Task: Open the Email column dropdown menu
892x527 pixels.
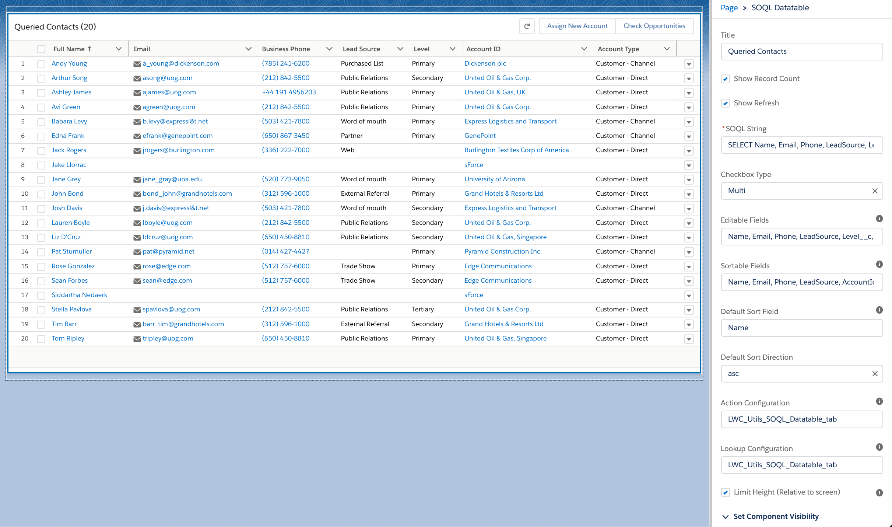Action: click(248, 49)
